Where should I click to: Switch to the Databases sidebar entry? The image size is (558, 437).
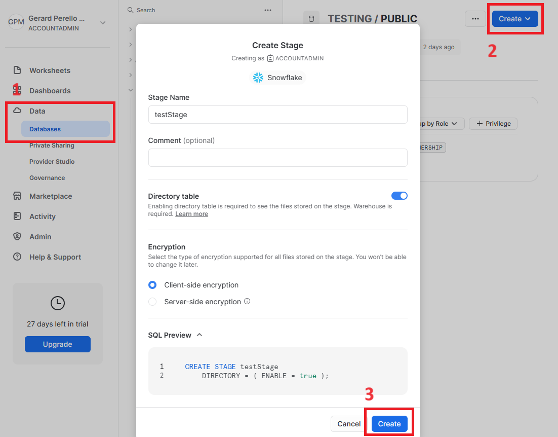point(45,129)
